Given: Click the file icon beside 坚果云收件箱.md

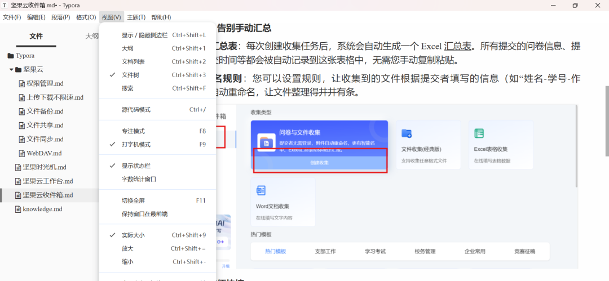Looking at the screenshot, I should pos(18,195).
